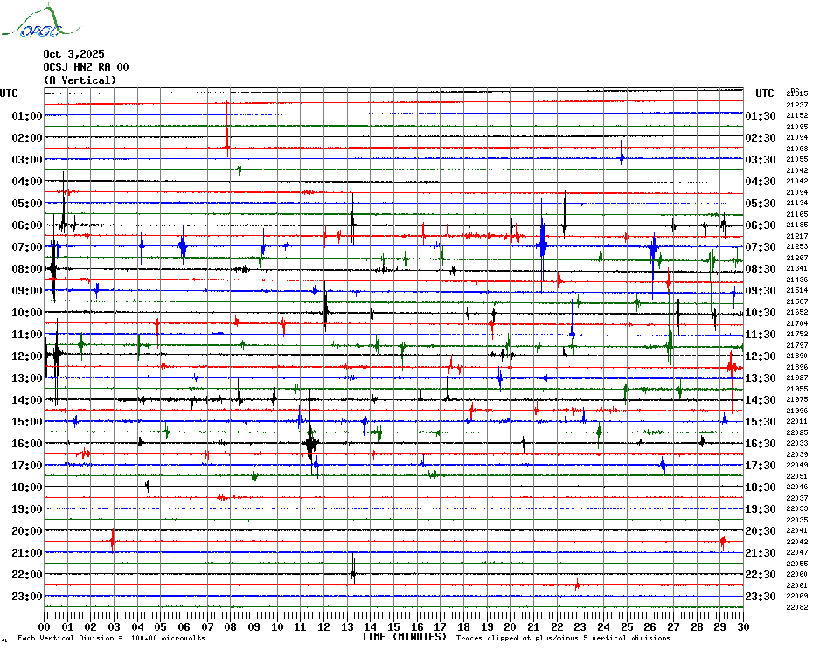Viewport: 813px width, 650px height.
Task: Select the 12:00 hour label on left axis
Action: [27, 356]
